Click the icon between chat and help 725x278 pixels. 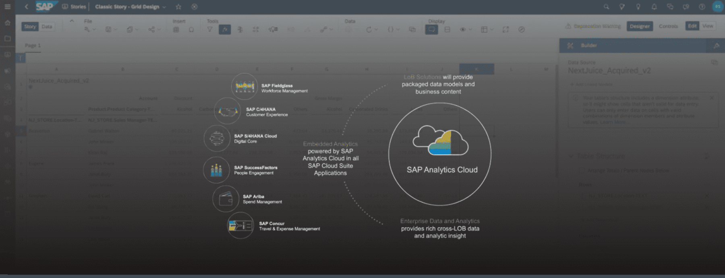[686, 7]
